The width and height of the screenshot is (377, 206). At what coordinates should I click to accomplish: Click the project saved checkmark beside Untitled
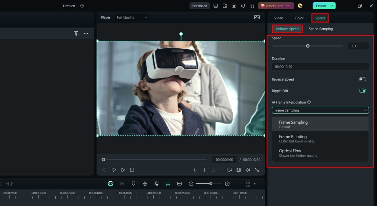point(82,6)
